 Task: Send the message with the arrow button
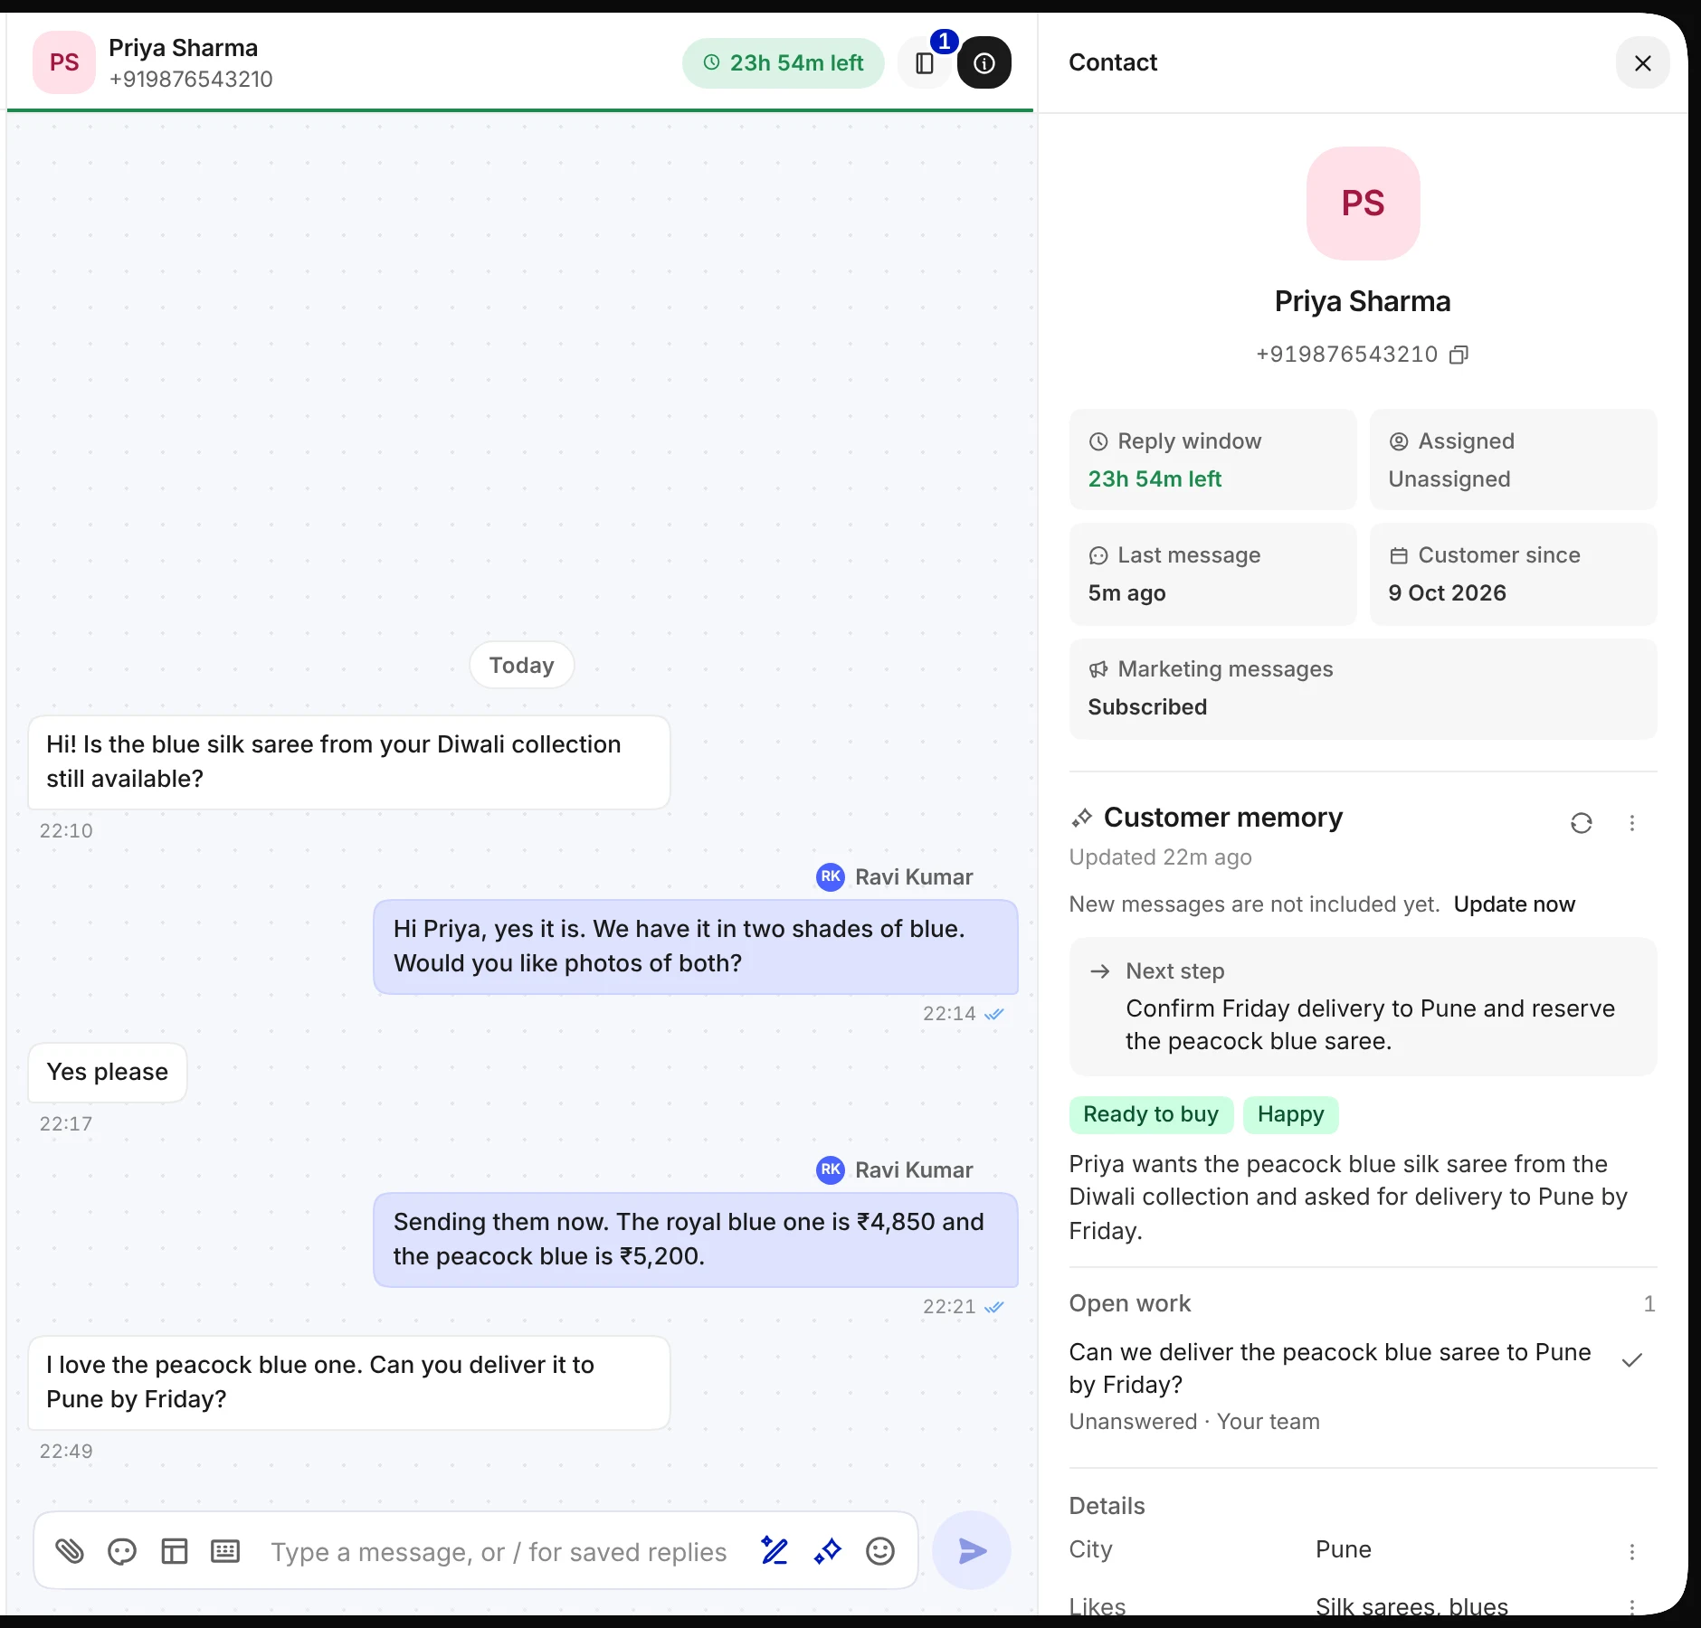[x=972, y=1550]
